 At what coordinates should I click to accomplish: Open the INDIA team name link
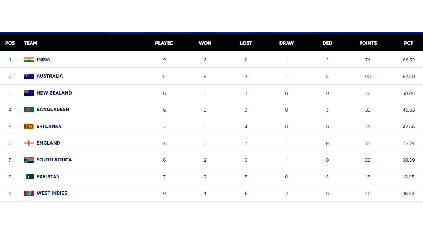tap(43, 59)
